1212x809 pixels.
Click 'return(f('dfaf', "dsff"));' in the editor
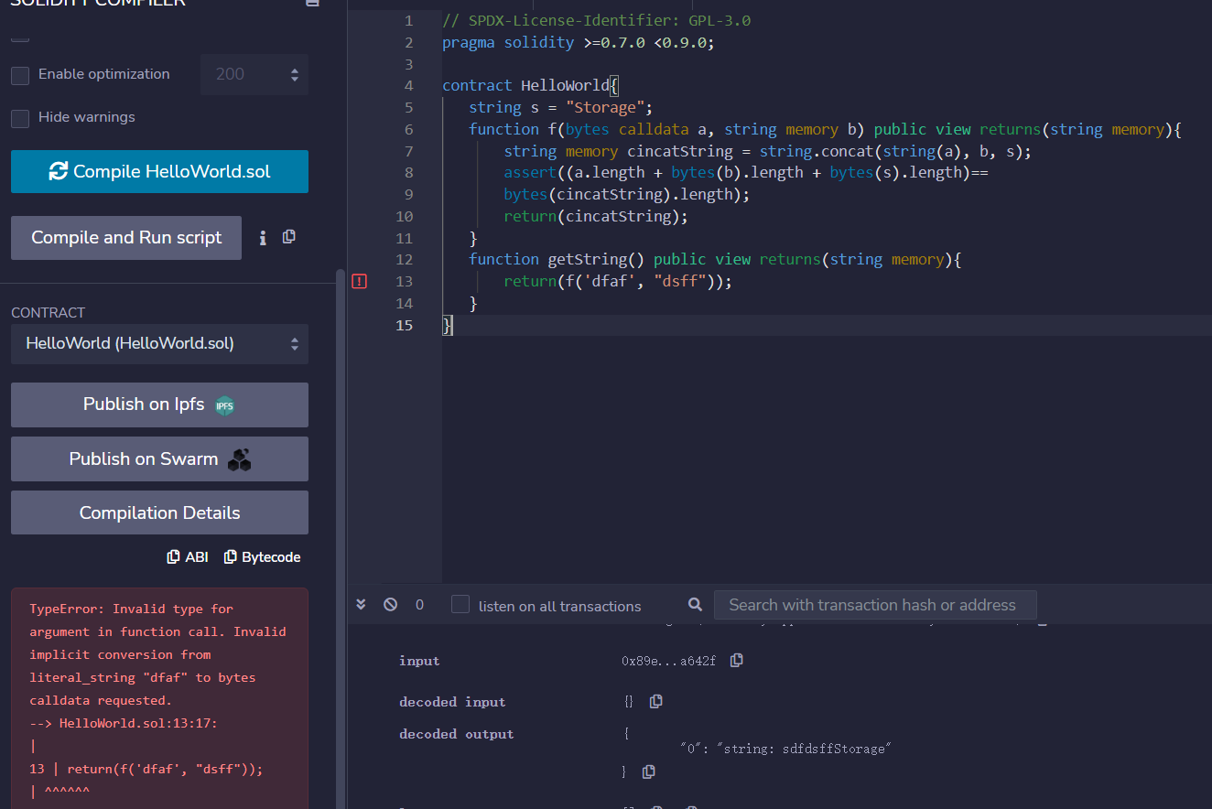click(618, 282)
